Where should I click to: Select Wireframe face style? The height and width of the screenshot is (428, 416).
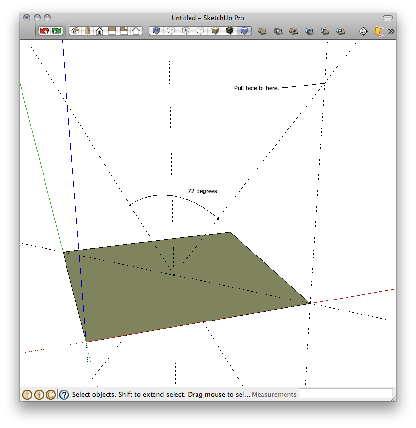[186, 31]
